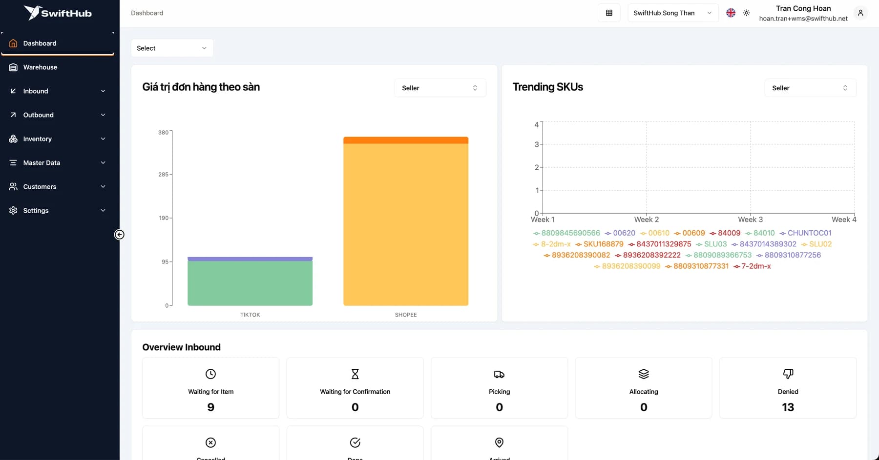Click the Warehouse icon in sidebar
Screen dimensions: 879x460
point(13,67)
